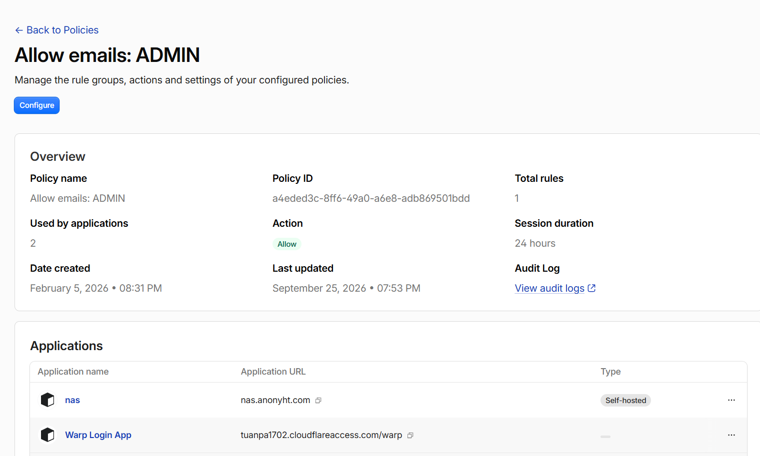This screenshot has height=456, width=760.
Task: Open the three-dot menu for Warp Login App
Action: point(731,435)
